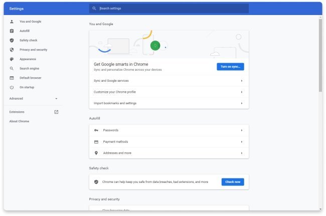Click the Check now button
This screenshot has height=216, width=326.
pos(233,182)
